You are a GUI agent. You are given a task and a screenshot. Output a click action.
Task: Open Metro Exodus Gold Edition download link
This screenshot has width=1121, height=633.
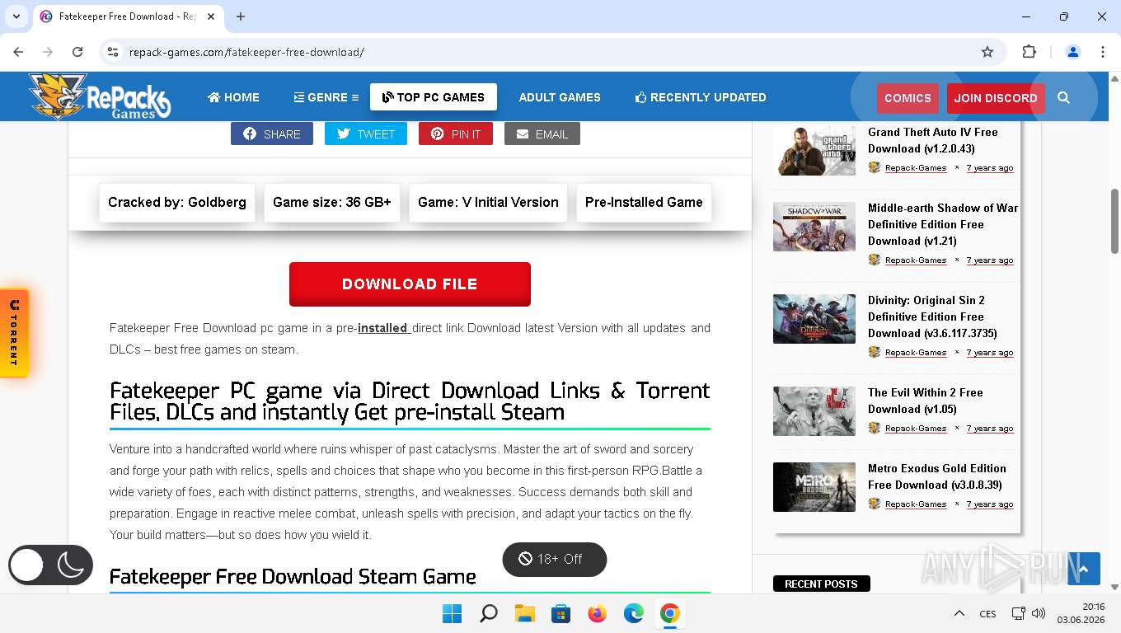[937, 476]
